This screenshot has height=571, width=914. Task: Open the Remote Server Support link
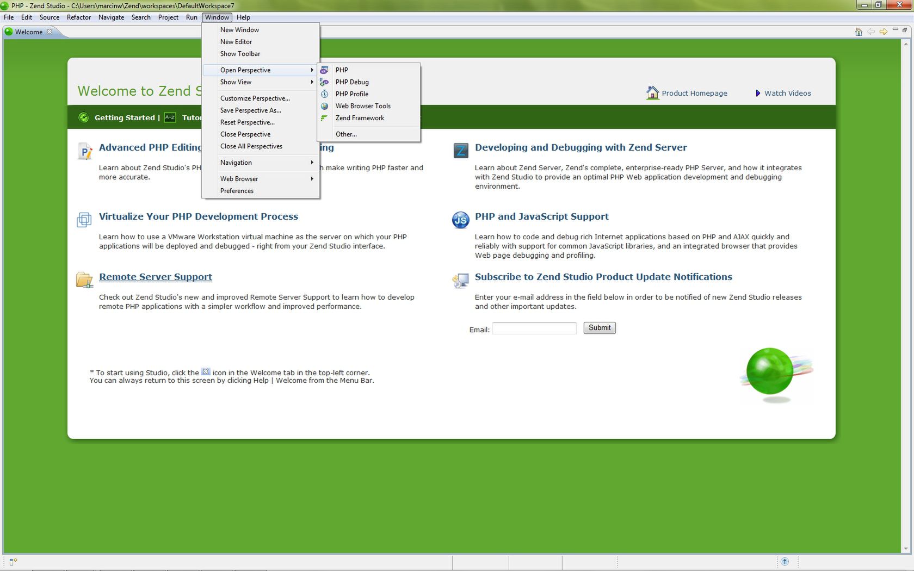156,277
